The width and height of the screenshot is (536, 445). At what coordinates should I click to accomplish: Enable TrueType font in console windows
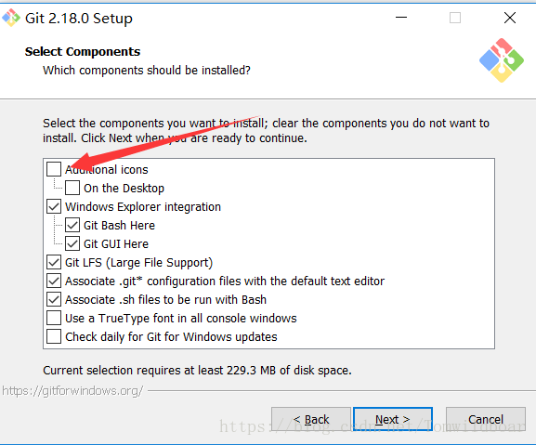[x=54, y=318]
